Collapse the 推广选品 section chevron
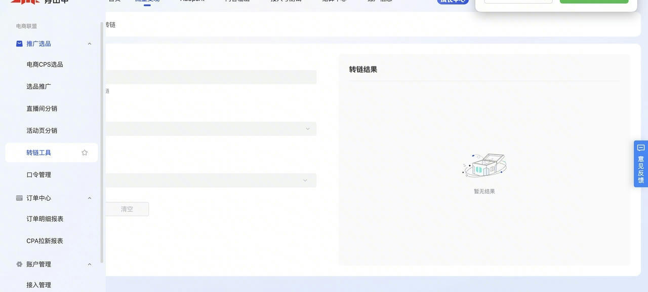Screen dimensions: 648x292 [x=90, y=44]
